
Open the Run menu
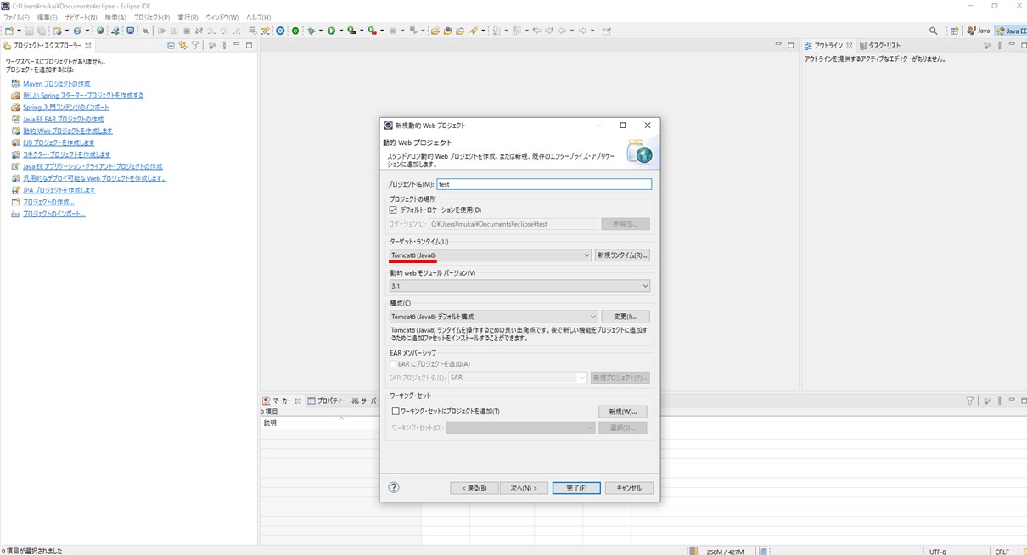[188, 17]
